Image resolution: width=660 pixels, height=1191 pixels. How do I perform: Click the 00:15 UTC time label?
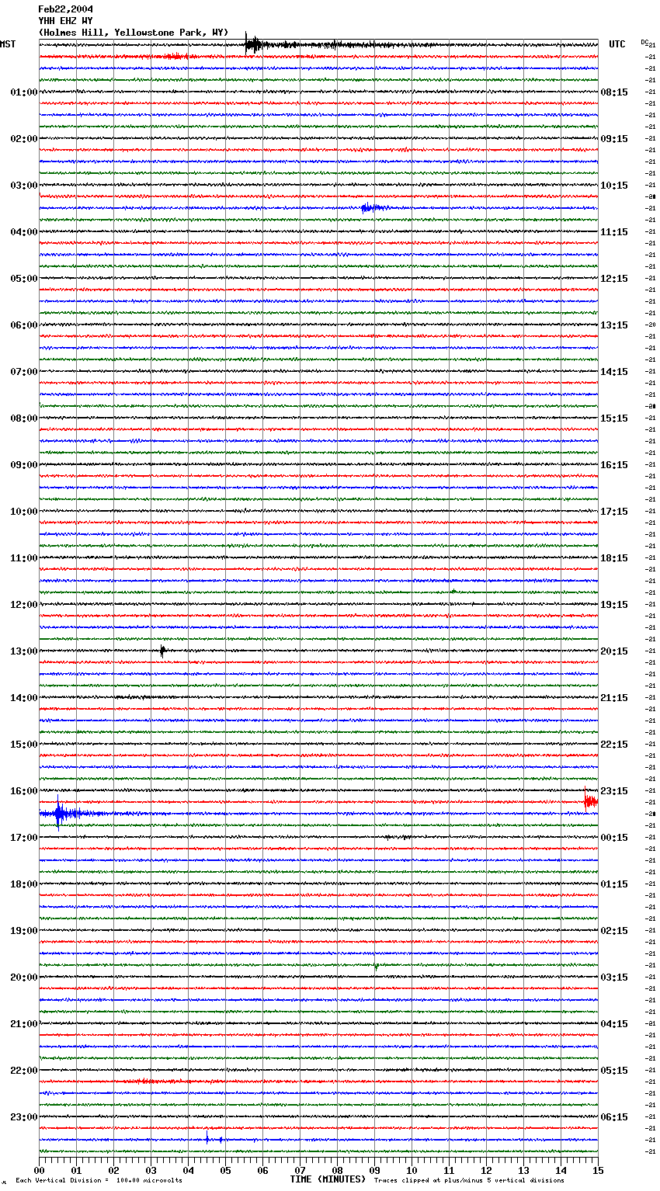pyautogui.click(x=614, y=838)
